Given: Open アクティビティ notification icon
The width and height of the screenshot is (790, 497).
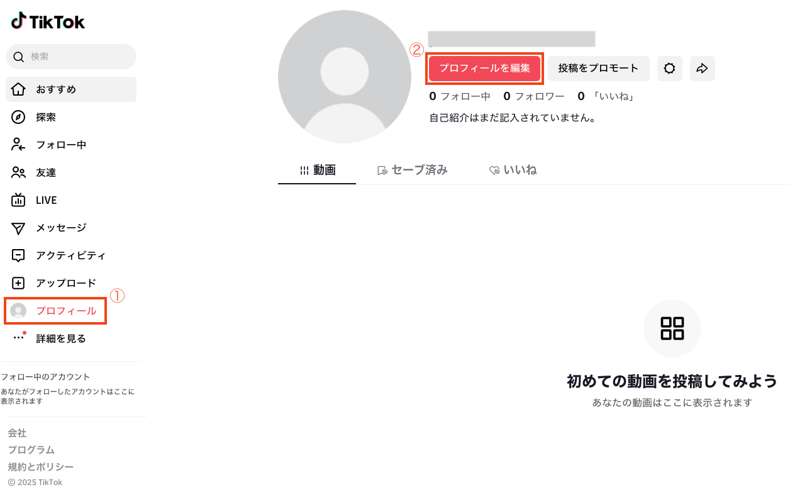Looking at the screenshot, I should (18, 255).
